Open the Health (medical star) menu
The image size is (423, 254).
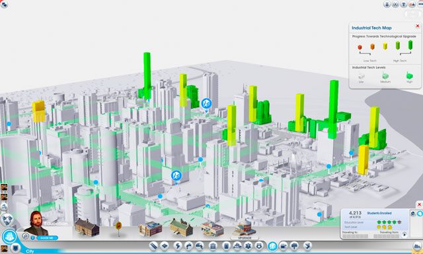coord(248,246)
